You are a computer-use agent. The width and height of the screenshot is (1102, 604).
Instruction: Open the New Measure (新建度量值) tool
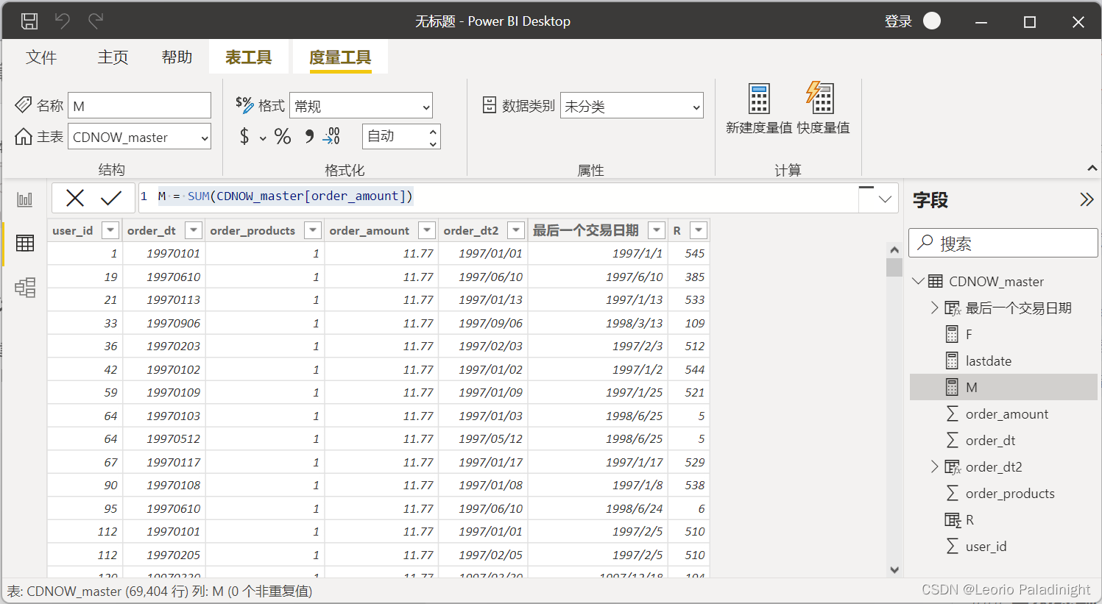coord(759,109)
